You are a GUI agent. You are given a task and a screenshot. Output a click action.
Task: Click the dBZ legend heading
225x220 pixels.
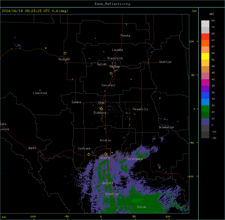[x=211, y=14]
